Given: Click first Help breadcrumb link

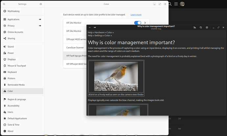Looking at the screenshot, I should 90,32.
